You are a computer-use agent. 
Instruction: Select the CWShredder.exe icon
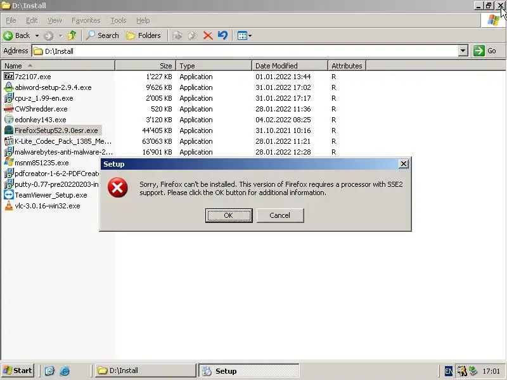tap(9, 108)
